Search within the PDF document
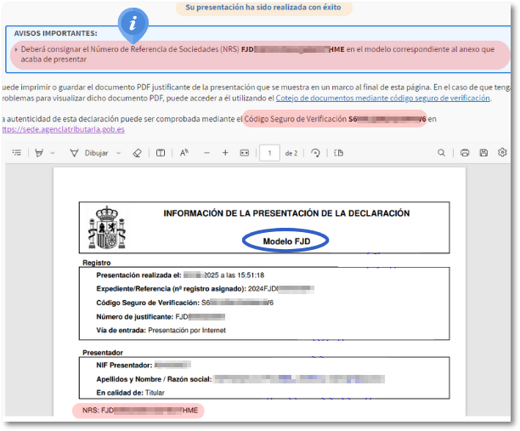This screenshot has height=431, width=520. click(441, 153)
